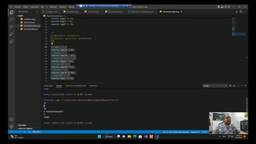Click the Espacios: 4 indentation status
256x144 pixels.
195,132
